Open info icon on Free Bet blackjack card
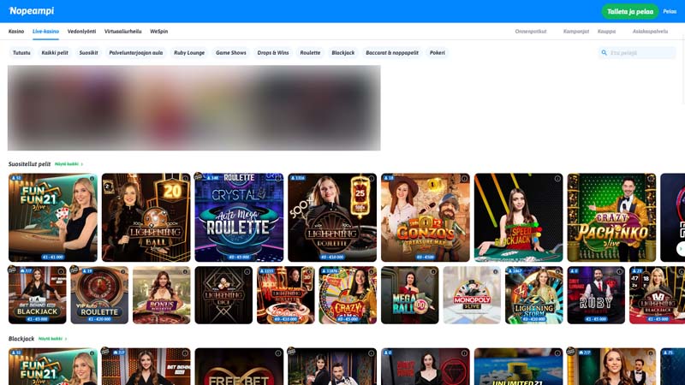This screenshot has width=685, height=385. [x=278, y=353]
